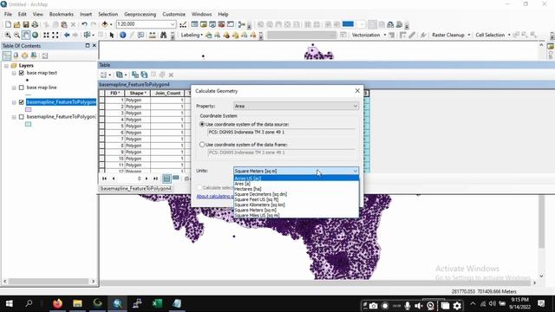Select 'Use coordinate system of the data source'
Screen dimensions: 555x312
(202, 125)
